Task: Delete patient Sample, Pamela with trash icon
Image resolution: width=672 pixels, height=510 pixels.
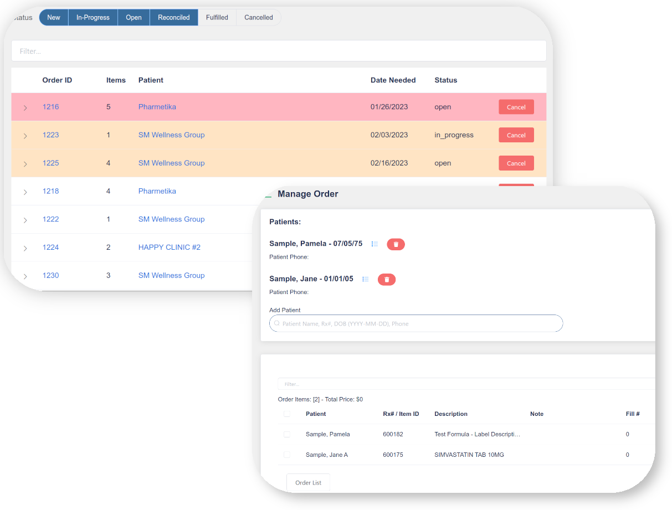Action: coord(396,244)
